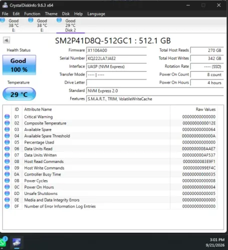The height and width of the screenshot is (250, 228).
Task: Open the Language menu
Action: [96, 13]
